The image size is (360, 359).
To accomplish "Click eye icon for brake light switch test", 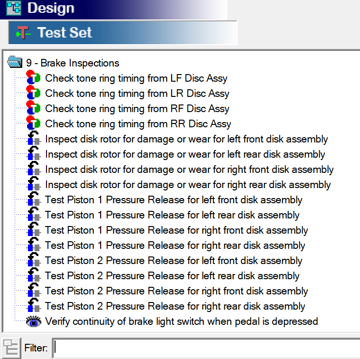I will point(33,321).
